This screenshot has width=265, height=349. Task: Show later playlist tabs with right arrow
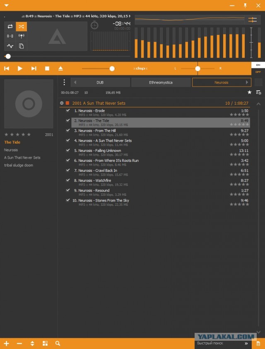click(247, 82)
